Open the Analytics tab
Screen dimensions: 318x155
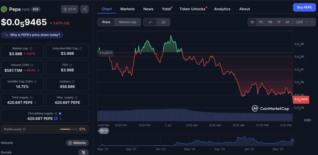(x=222, y=9)
